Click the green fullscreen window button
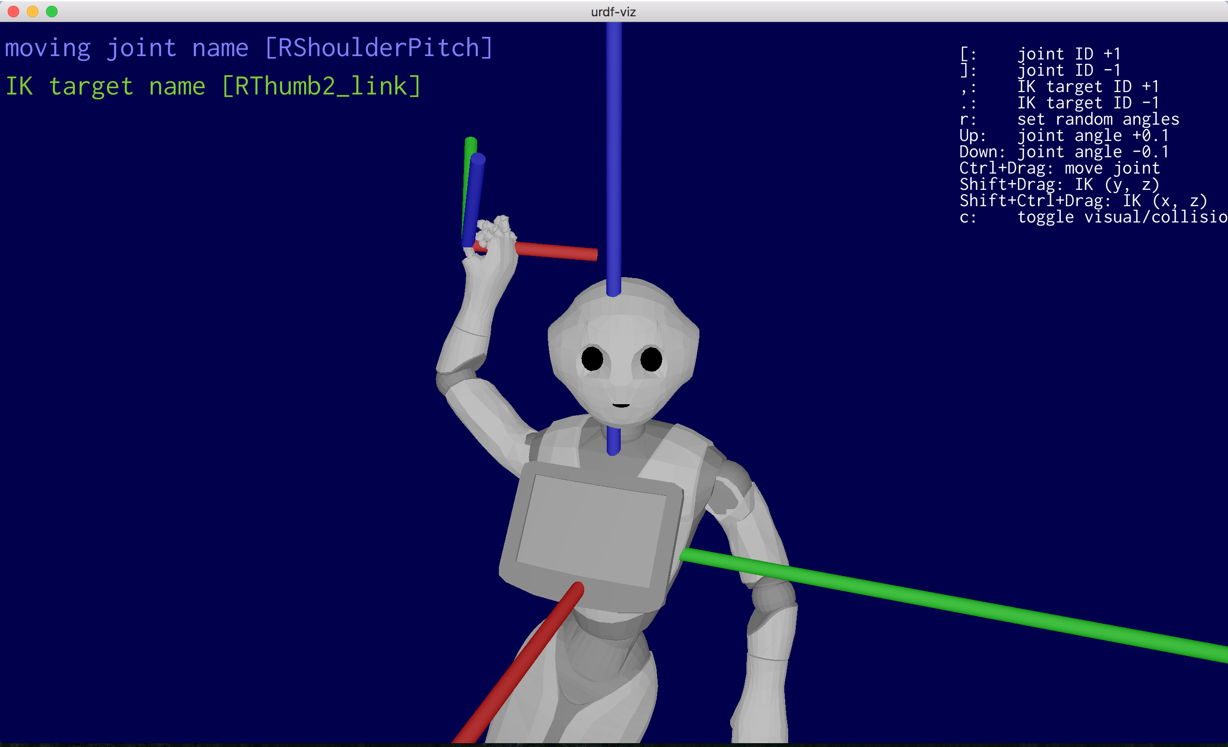The image size is (1228, 747). (52, 12)
